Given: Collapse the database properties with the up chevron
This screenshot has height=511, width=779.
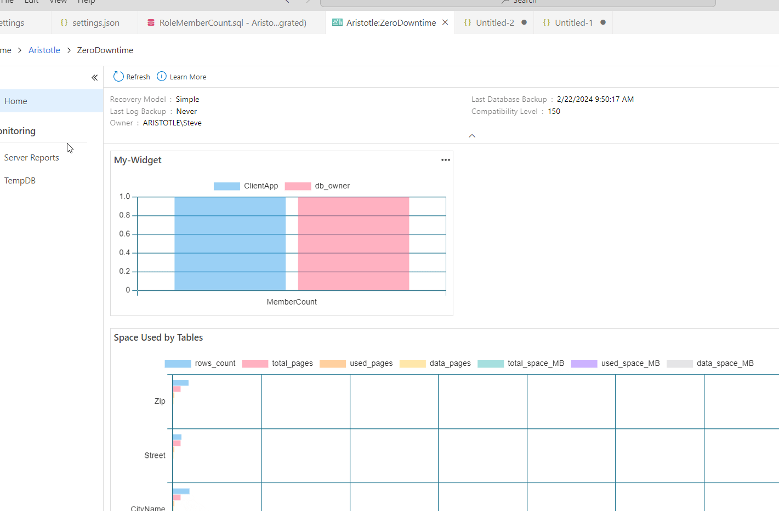Looking at the screenshot, I should (x=472, y=136).
